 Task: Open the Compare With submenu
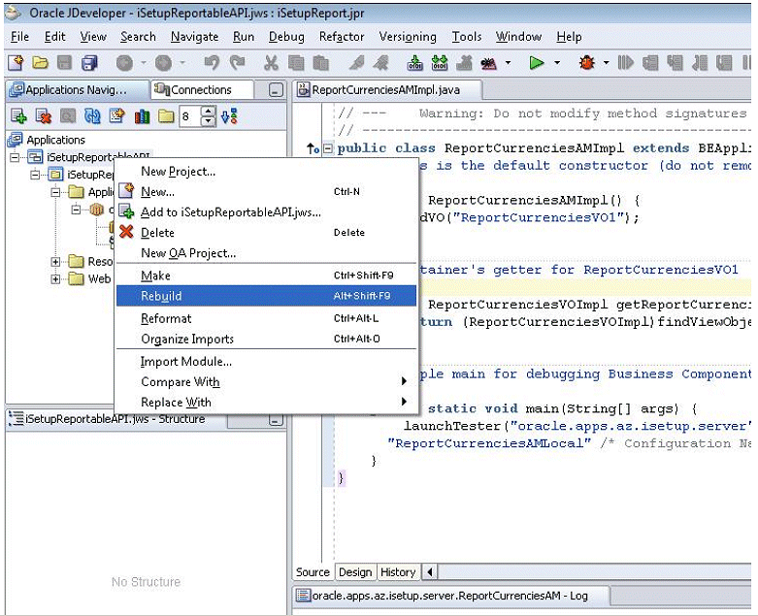coord(266,381)
